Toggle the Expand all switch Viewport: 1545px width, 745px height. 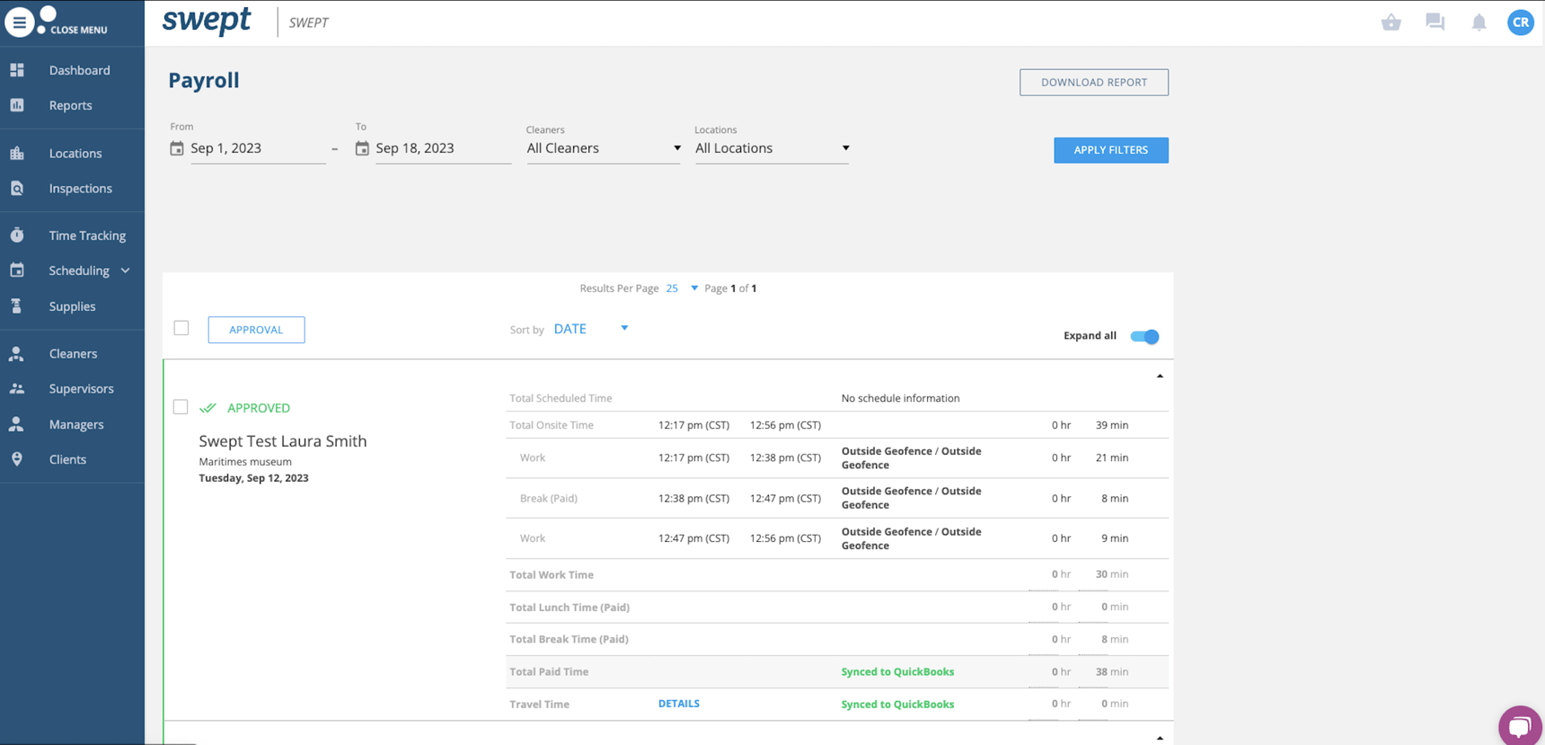tap(1144, 336)
